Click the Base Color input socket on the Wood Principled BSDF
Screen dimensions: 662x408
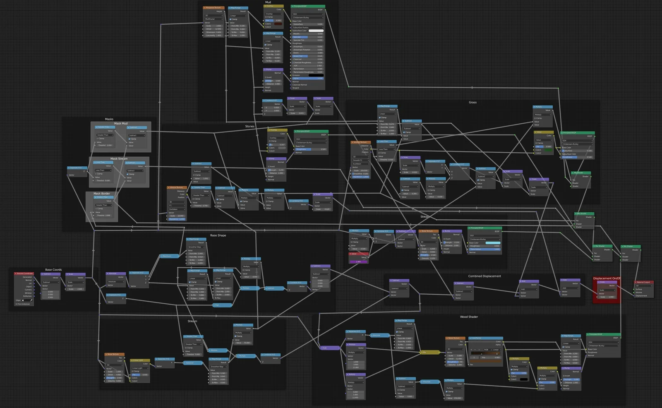[x=586, y=349]
